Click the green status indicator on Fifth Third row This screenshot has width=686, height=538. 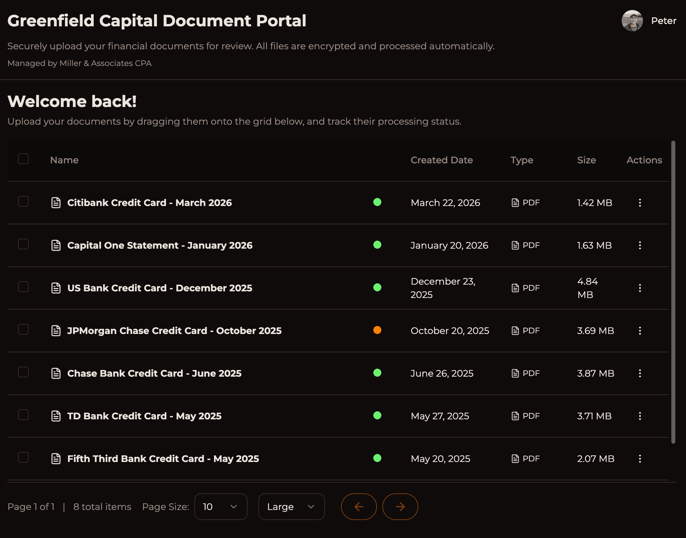pyautogui.click(x=377, y=458)
